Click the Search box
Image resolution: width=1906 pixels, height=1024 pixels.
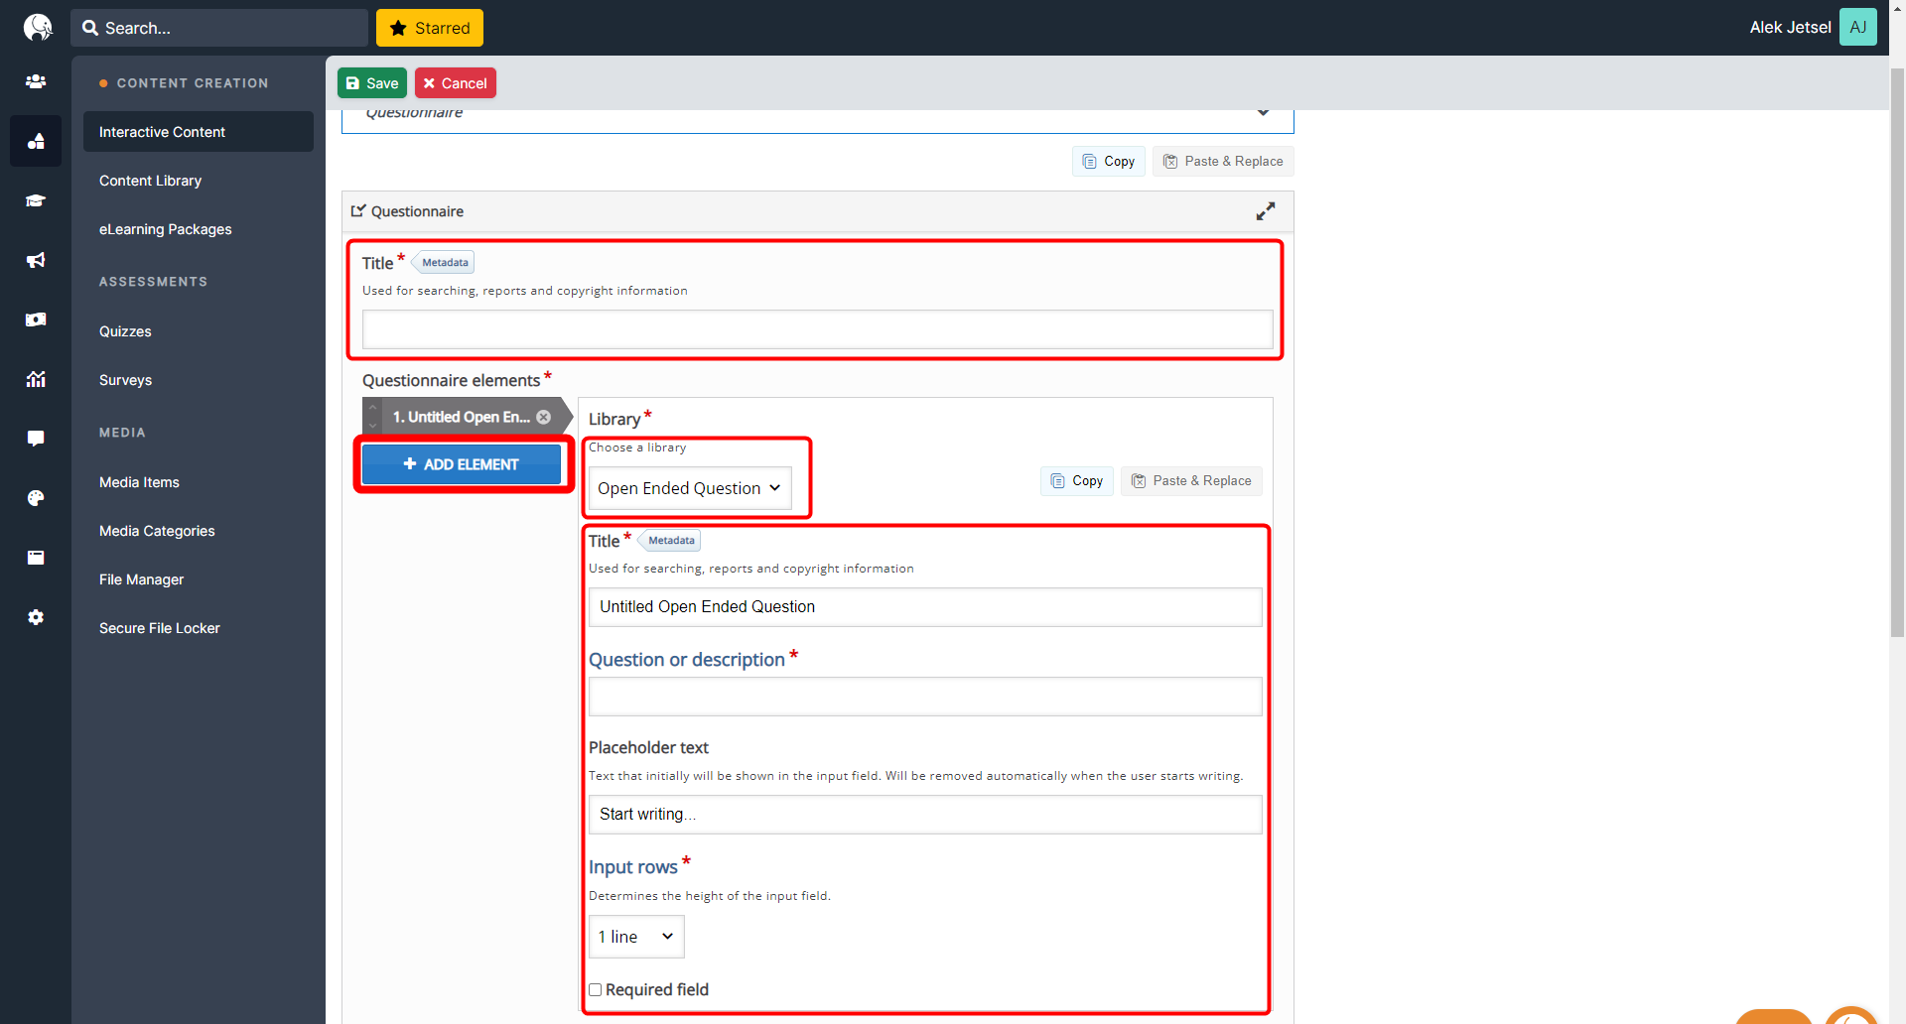[x=219, y=28]
